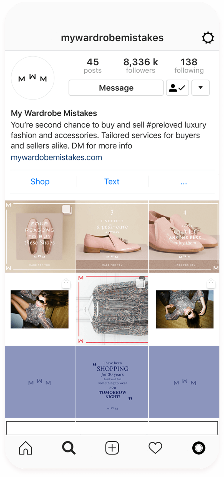Select the Text tab
Viewport: 224px width, 477px height.
point(112,182)
